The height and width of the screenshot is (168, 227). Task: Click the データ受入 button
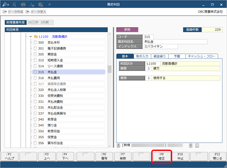tap(36, 12)
